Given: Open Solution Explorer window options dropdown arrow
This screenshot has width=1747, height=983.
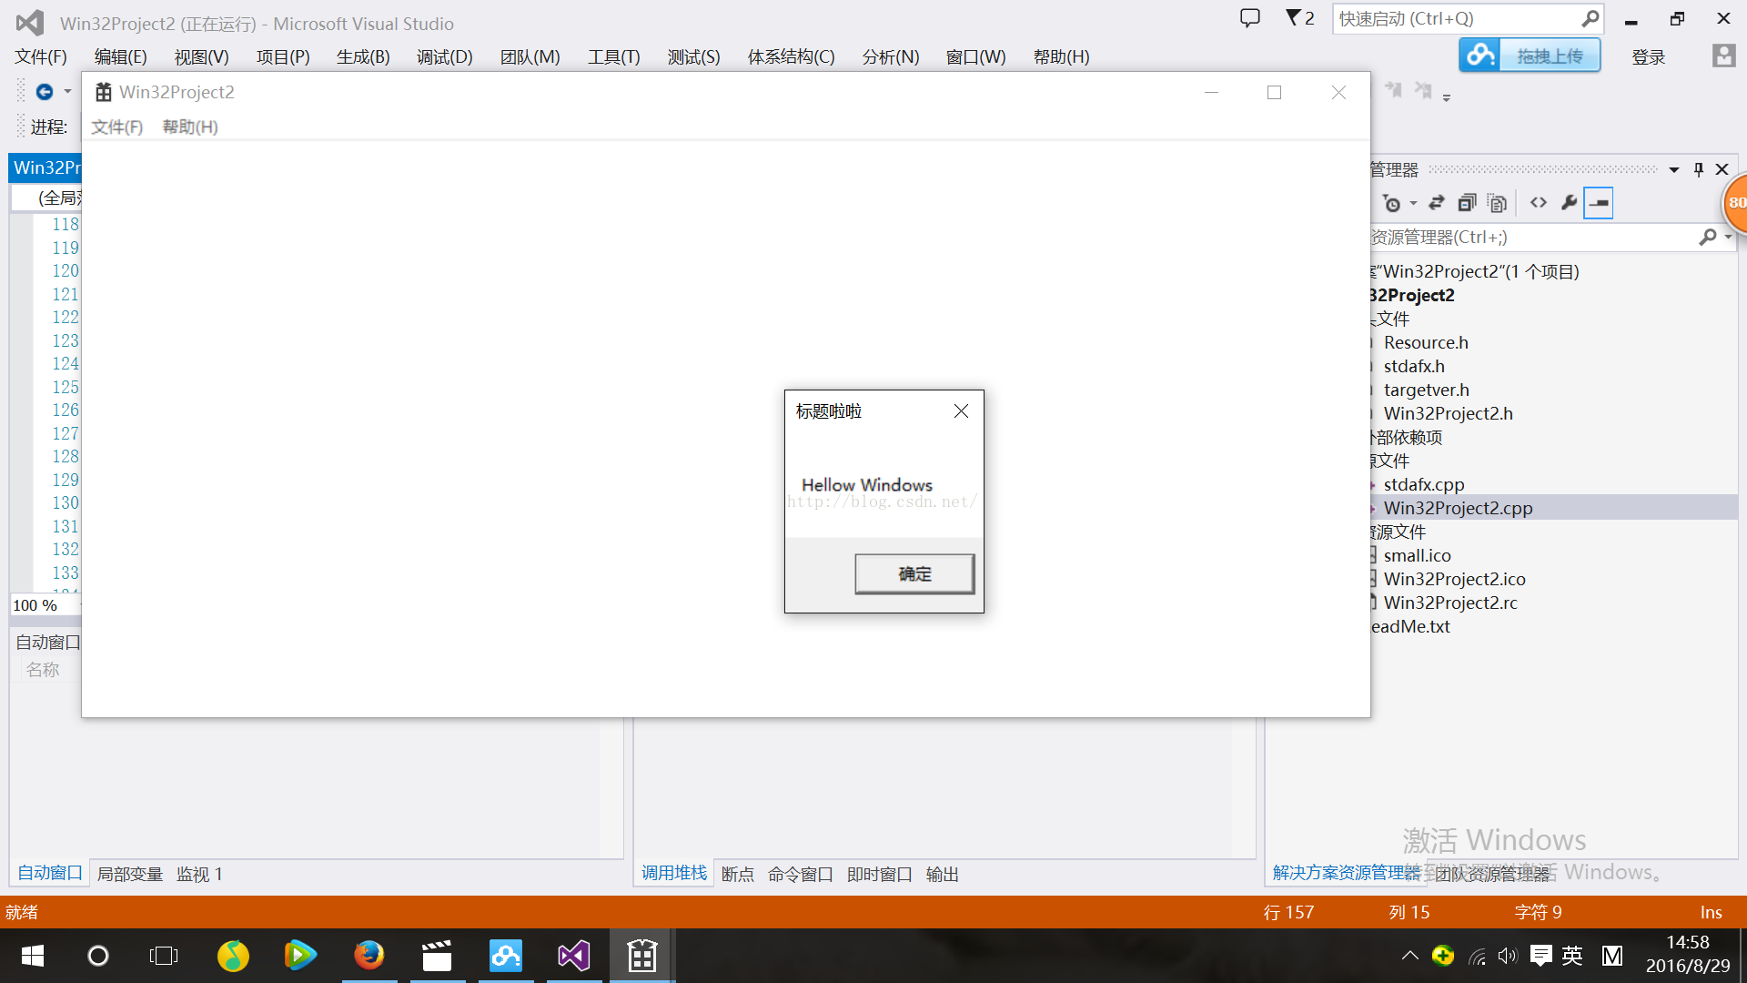Looking at the screenshot, I should click(1674, 168).
